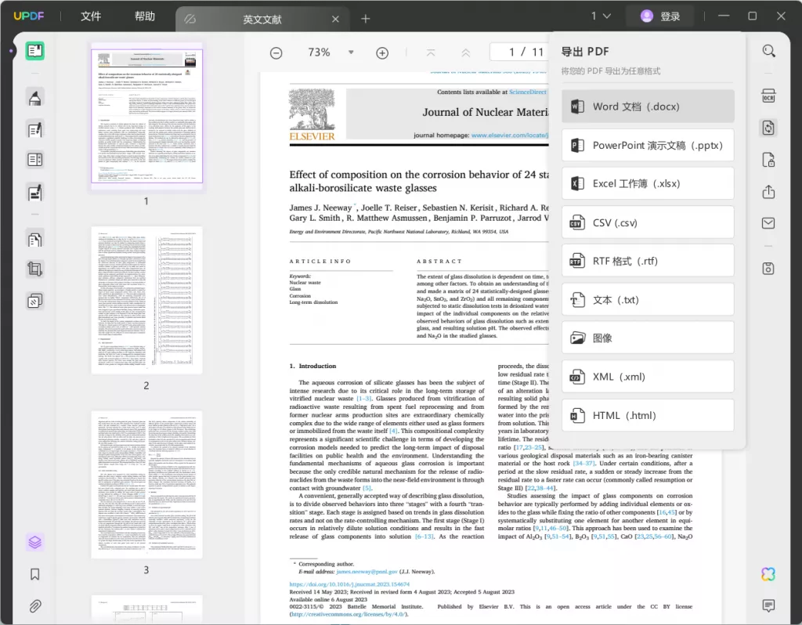Select the comment highlighter tool in sidebar

point(34,98)
